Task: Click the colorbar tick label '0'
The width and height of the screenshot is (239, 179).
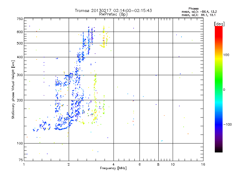Action: pos(224,90)
